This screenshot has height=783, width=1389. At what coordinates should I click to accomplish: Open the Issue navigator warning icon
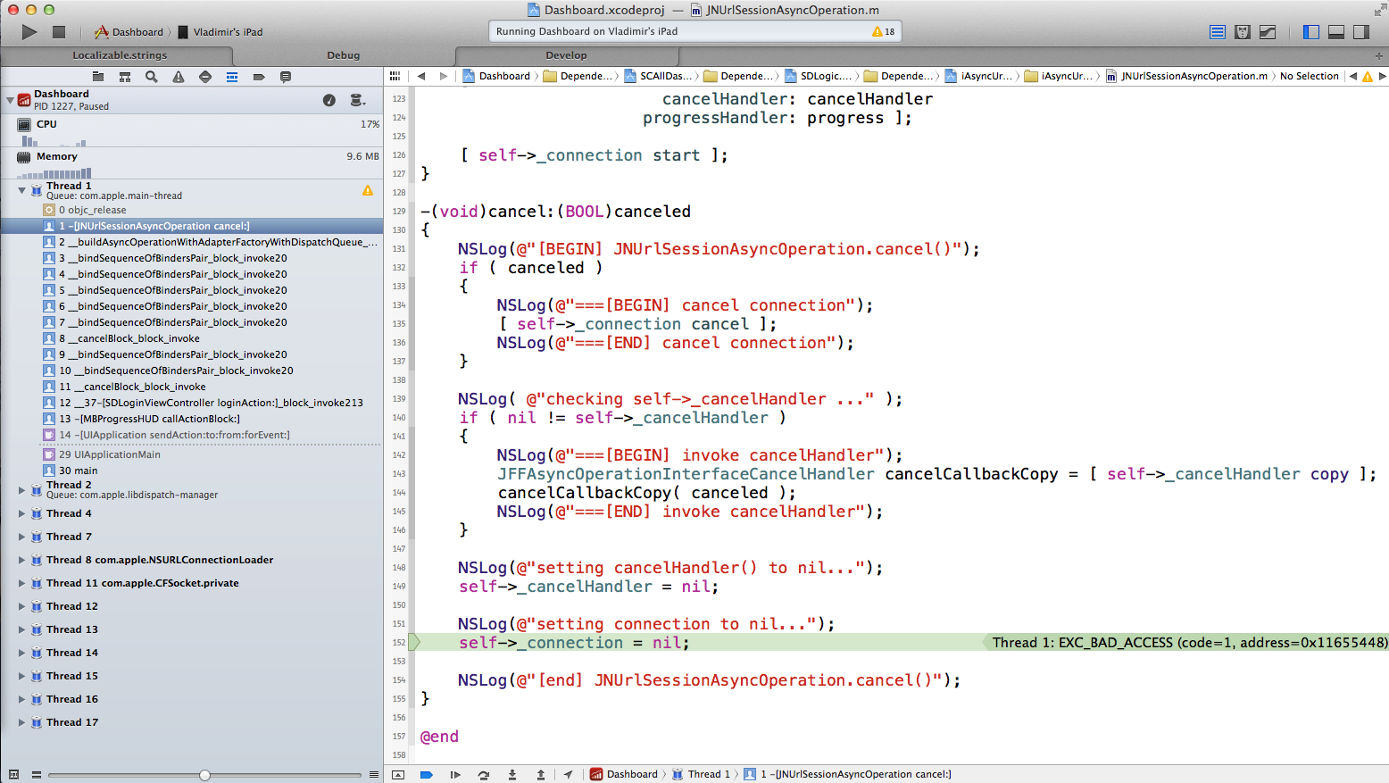[179, 77]
